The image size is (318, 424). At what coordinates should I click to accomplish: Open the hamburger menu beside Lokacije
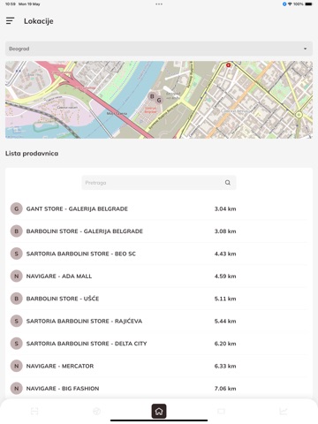(10, 21)
